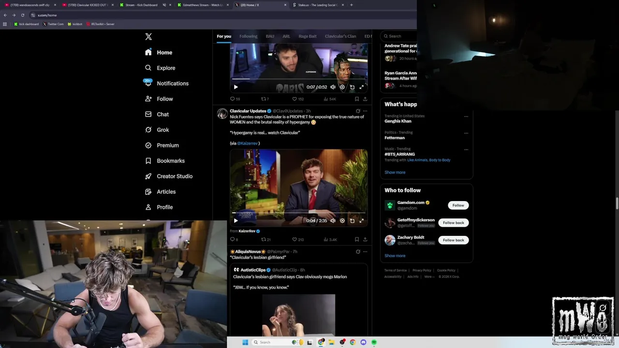The width and height of the screenshot is (619, 348).
Task: Switch to the BAU timeline tab
Action: pos(270,36)
